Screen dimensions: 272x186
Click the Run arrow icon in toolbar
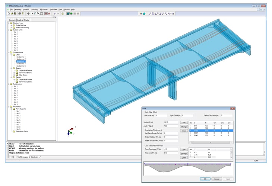coord(55,14)
